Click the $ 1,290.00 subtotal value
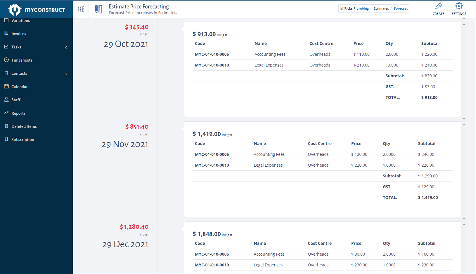 click(x=428, y=176)
